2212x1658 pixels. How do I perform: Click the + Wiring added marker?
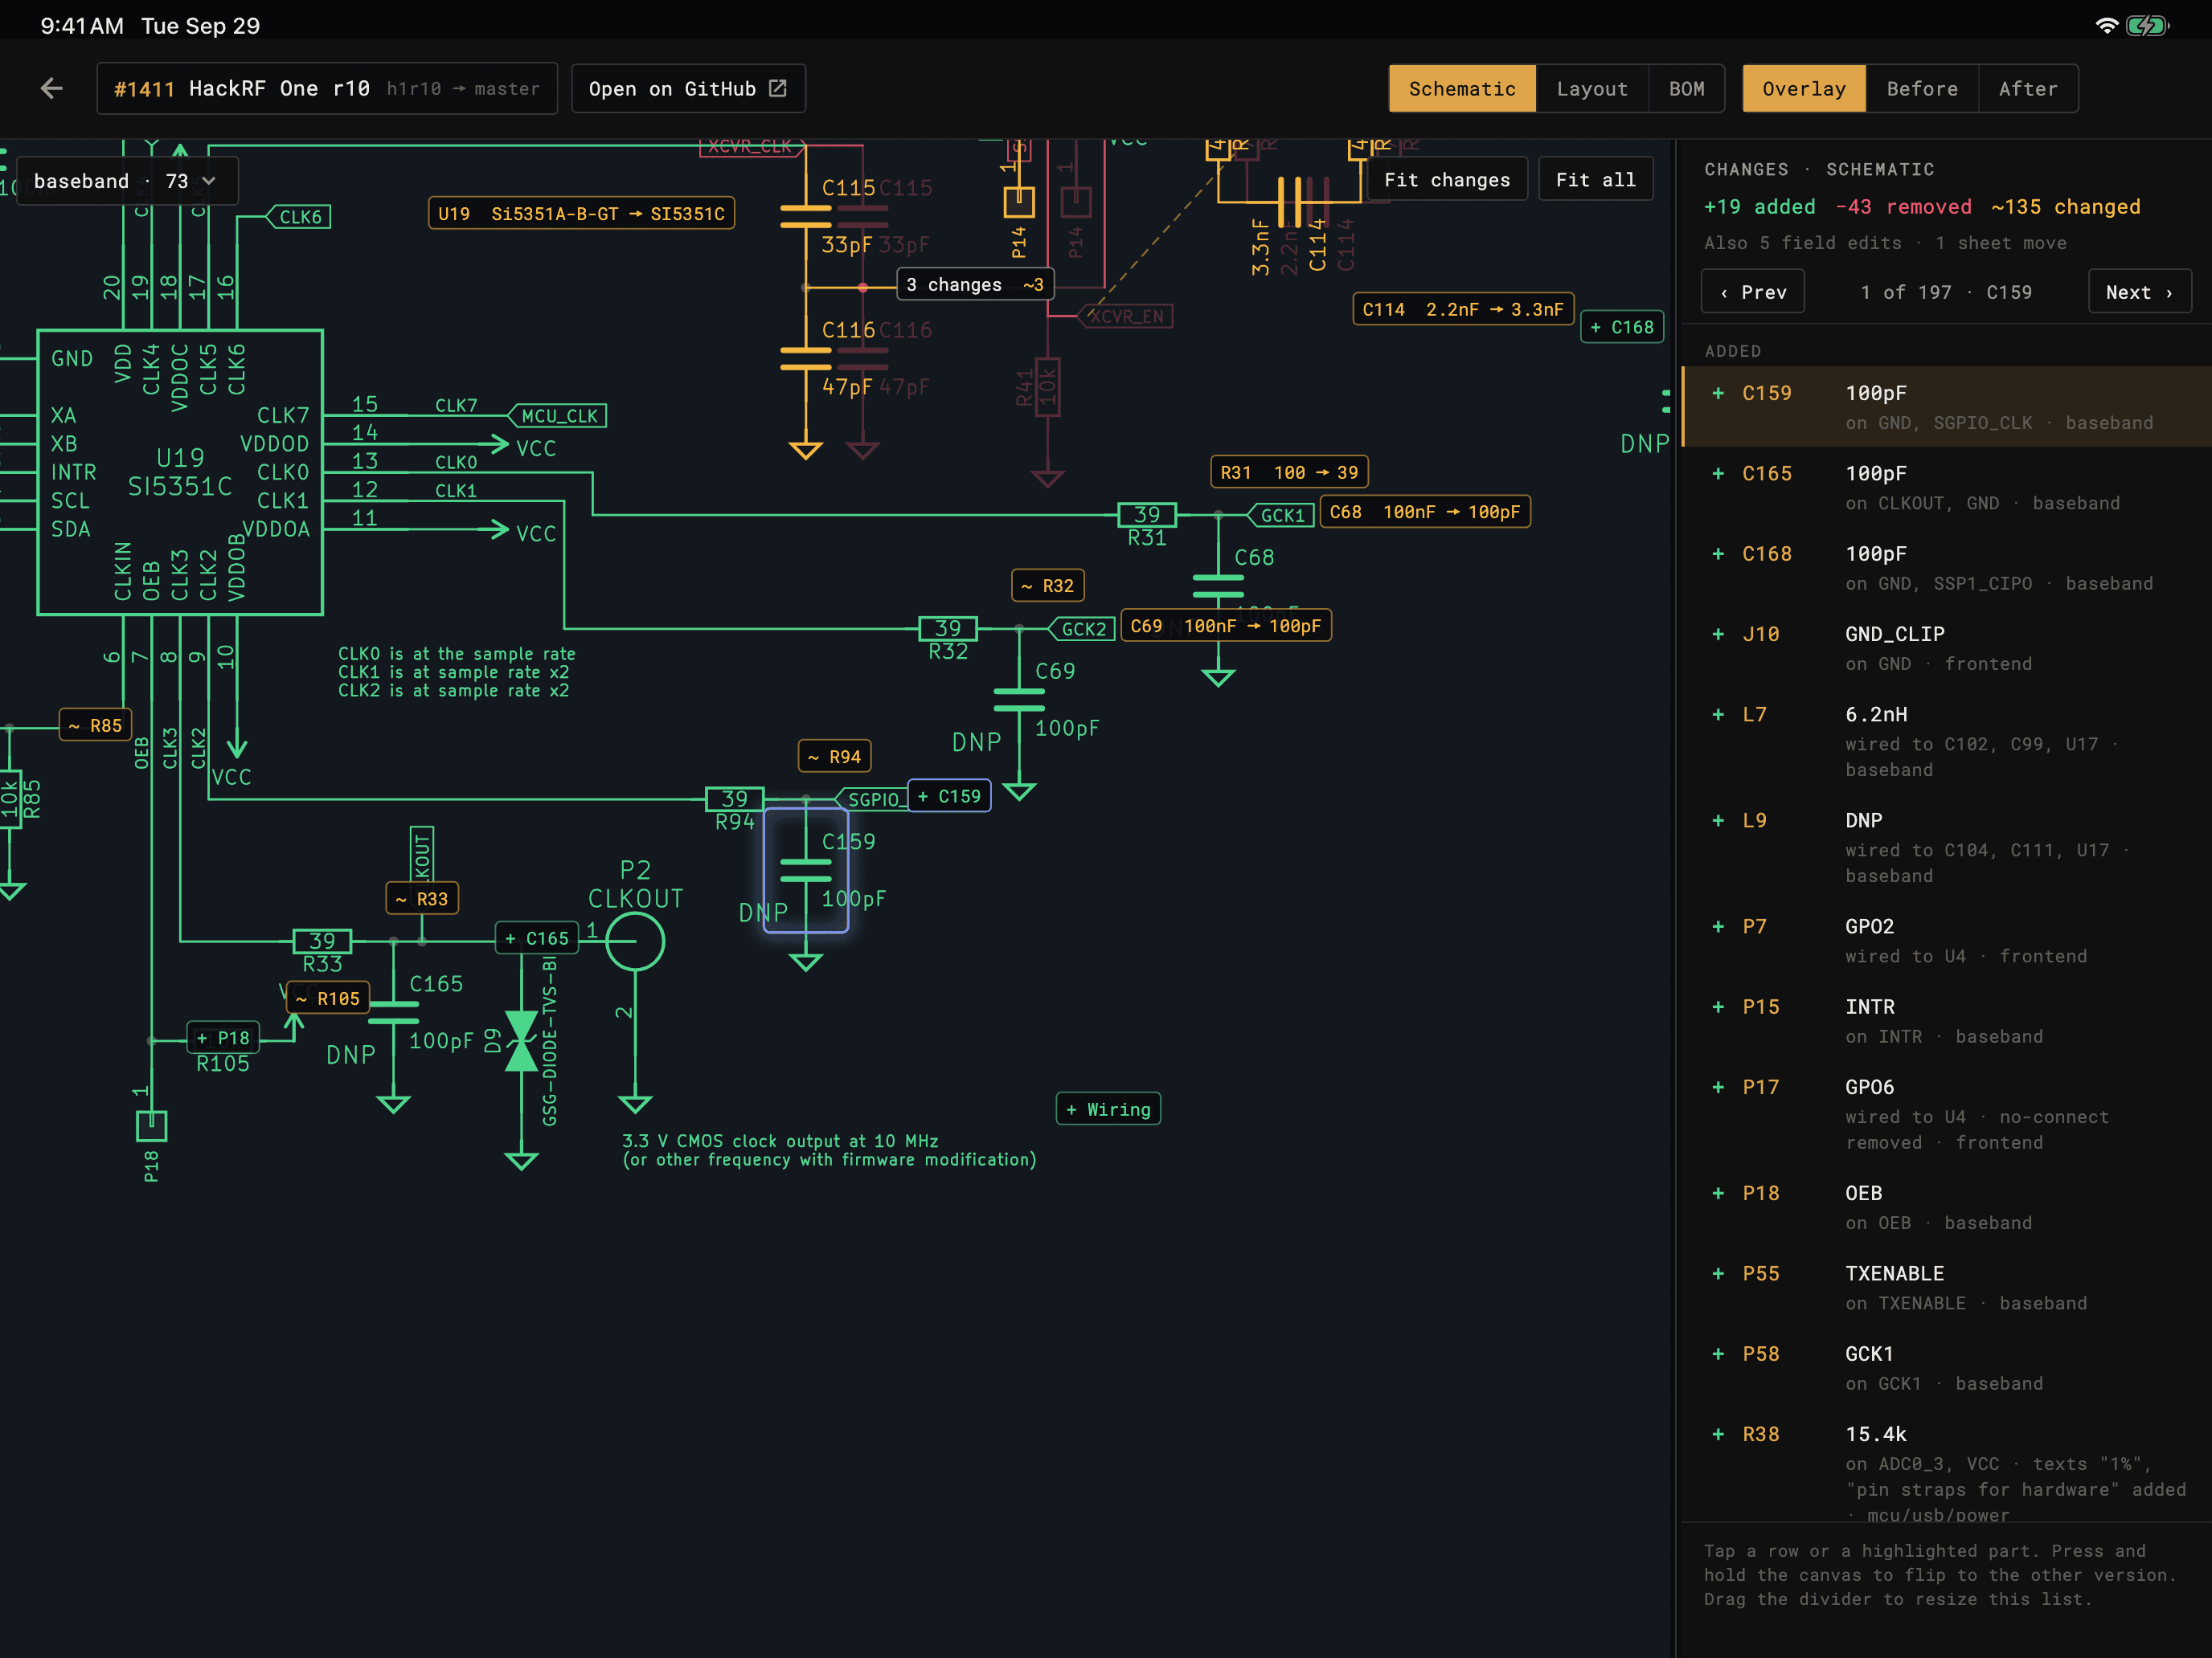pyautogui.click(x=1108, y=1109)
